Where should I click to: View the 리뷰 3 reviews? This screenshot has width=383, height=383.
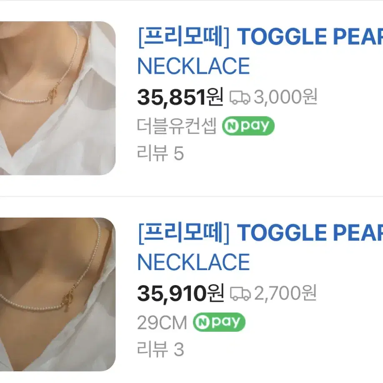point(160,349)
